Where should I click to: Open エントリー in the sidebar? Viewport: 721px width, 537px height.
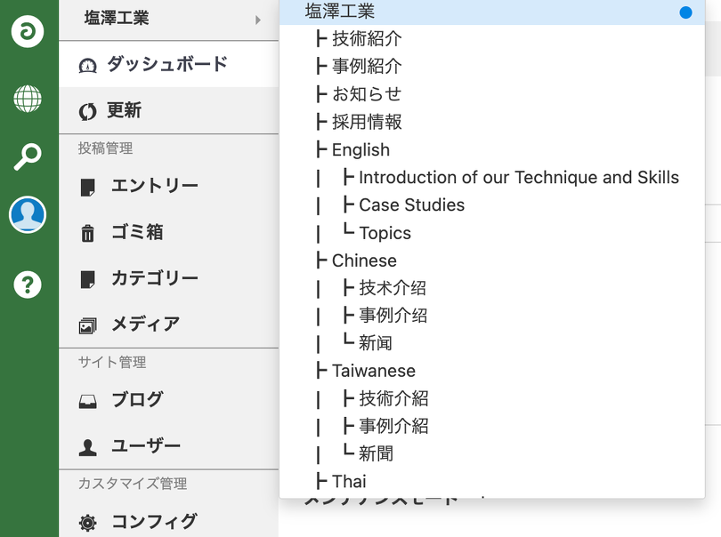[154, 187]
